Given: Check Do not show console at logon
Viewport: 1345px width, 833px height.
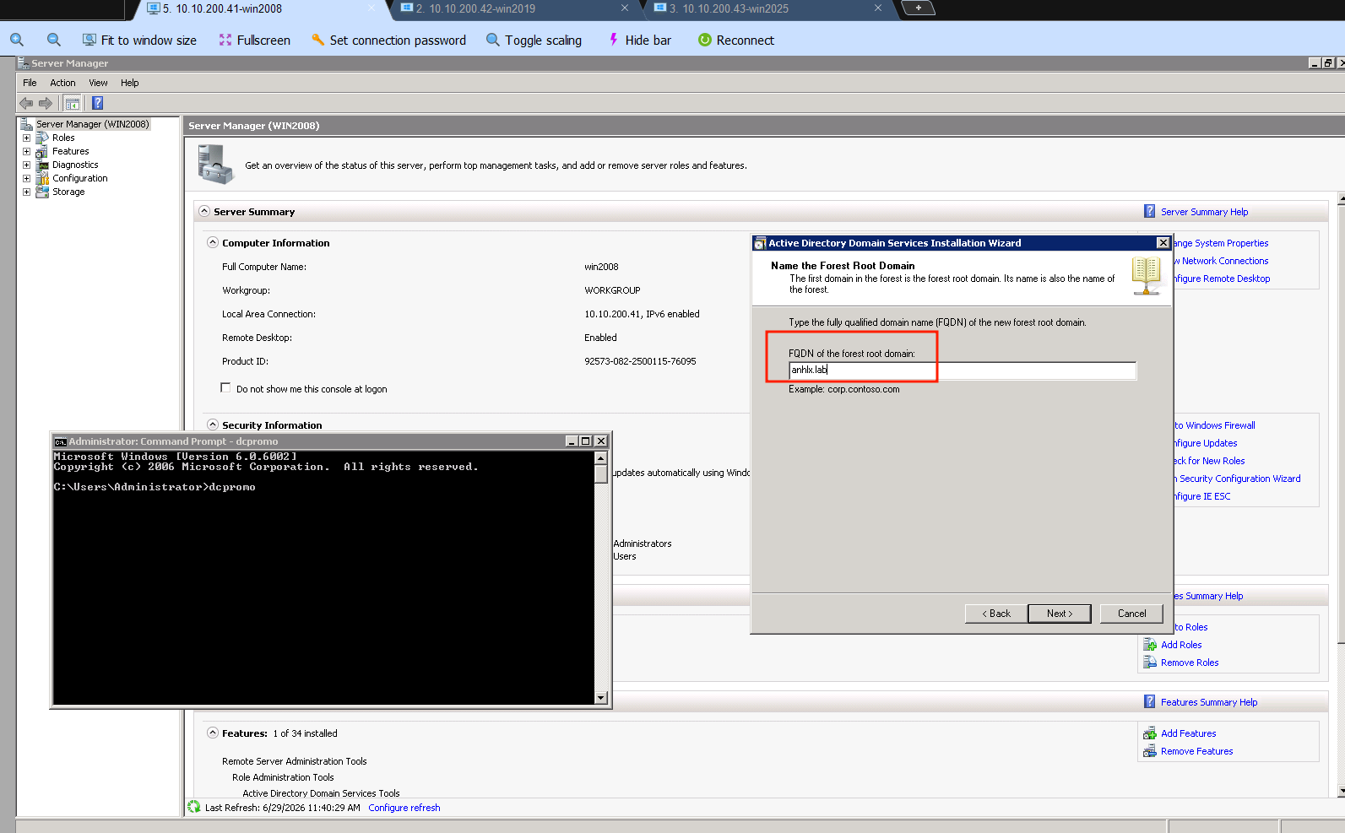Looking at the screenshot, I should point(225,388).
